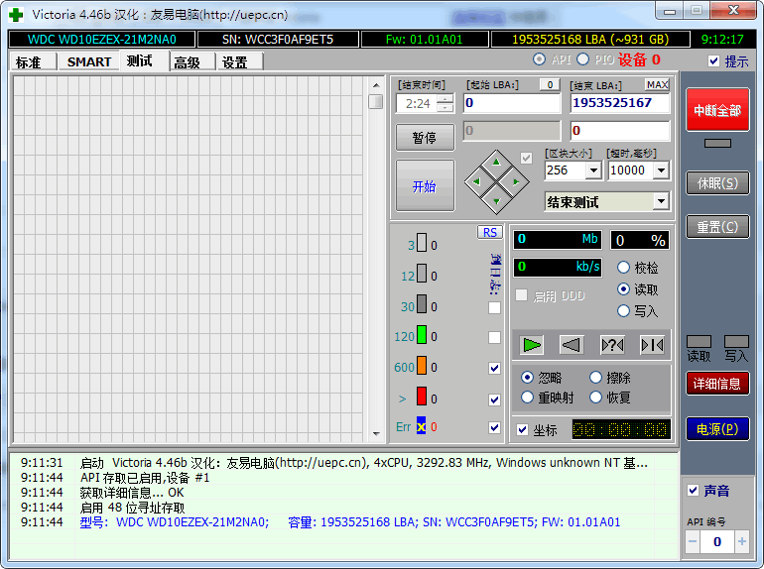The image size is (764, 569).
Task: Toggle the 提示 hints checkbox
Action: tap(713, 60)
